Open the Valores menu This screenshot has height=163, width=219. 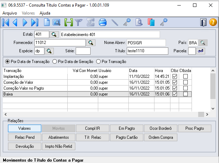tap(28, 13)
